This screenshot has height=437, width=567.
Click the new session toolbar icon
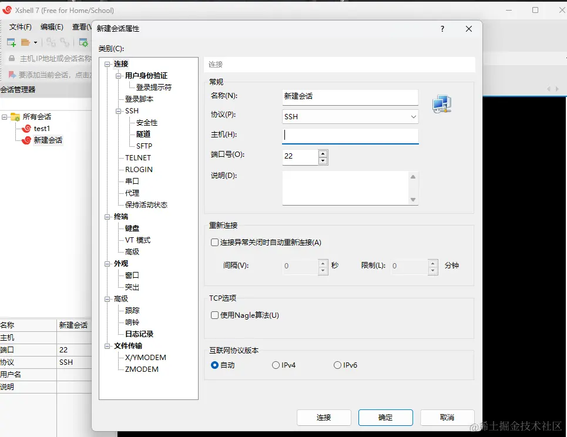click(x=11, y=43)
